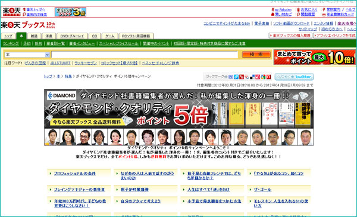
Task: Open the ザ・ゴール book link
Action: (x=262, y=190)
